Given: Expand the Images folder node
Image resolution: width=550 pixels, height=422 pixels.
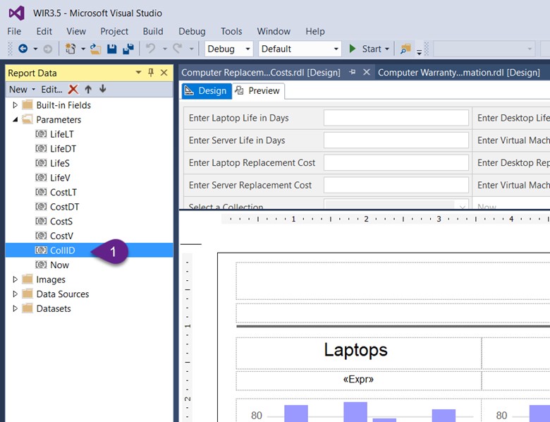Looking at the screenshot, I should click(15, 279).
